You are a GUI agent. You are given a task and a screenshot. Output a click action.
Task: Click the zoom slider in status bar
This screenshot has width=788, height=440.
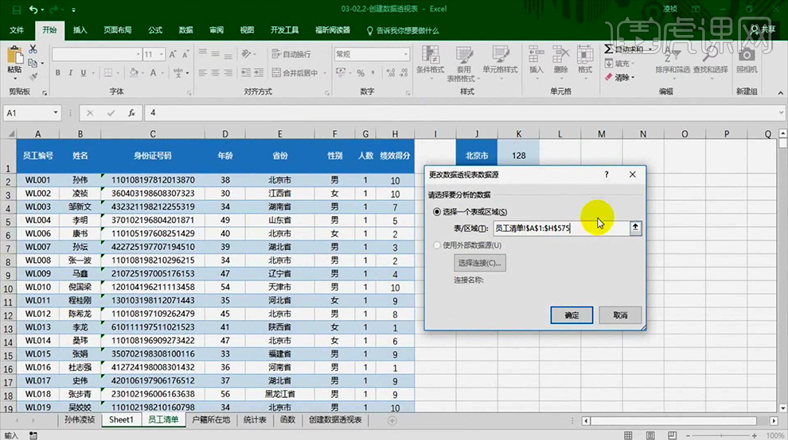pyautogui.click(x=721, y=435)
